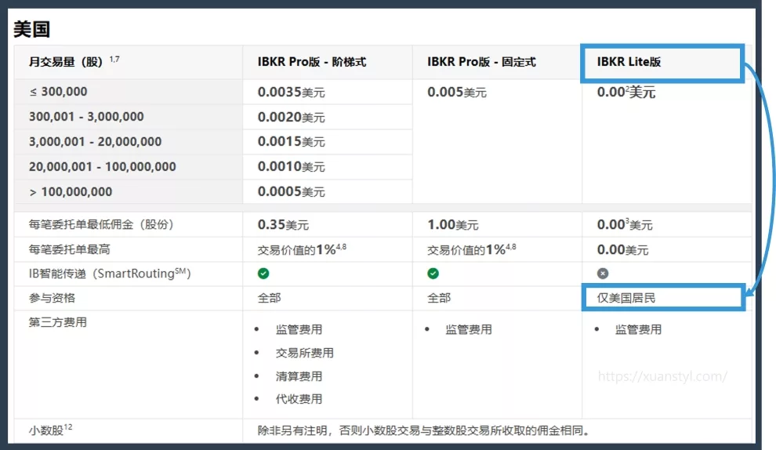Click 交易价值的1% in the 固定式 column
Image resolution: width=776 pixels, height=450 pixels.
tap(472, 249)
